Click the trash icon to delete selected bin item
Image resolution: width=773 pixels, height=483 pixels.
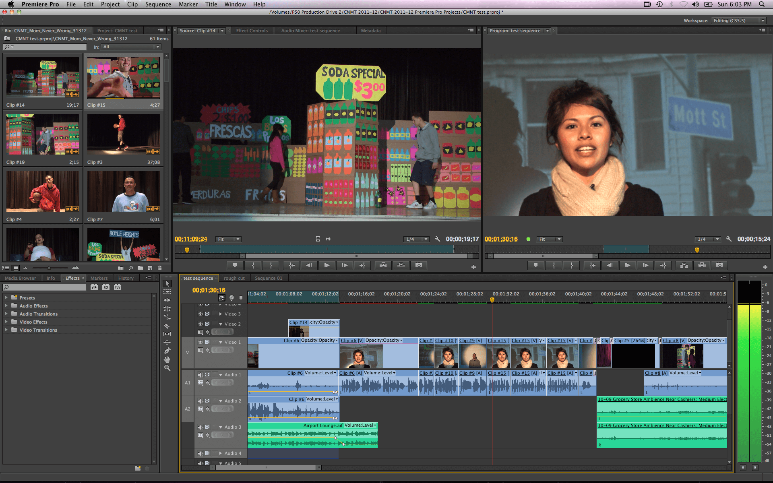159,268
